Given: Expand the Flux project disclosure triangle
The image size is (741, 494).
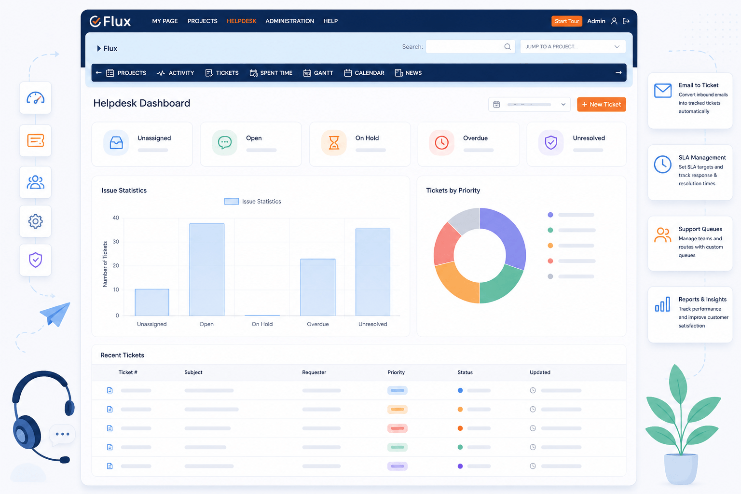Looking at the screenshot, I should 99,48.
